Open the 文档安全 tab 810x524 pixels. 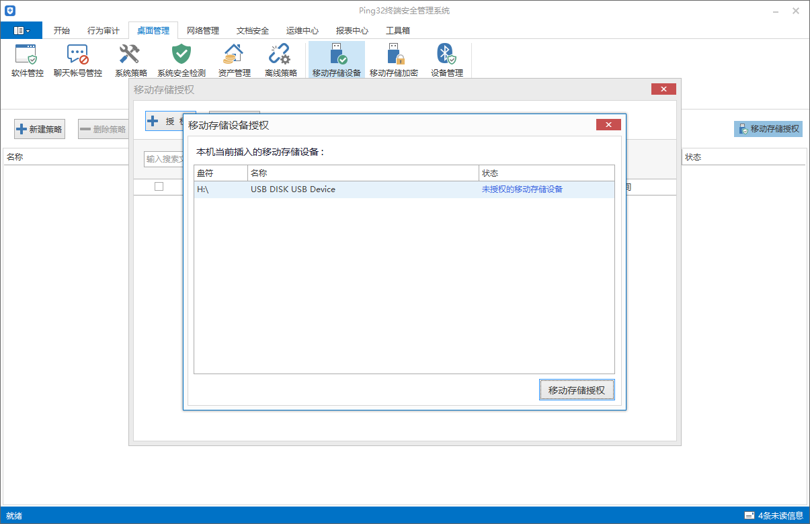click(x=253, y=31)
